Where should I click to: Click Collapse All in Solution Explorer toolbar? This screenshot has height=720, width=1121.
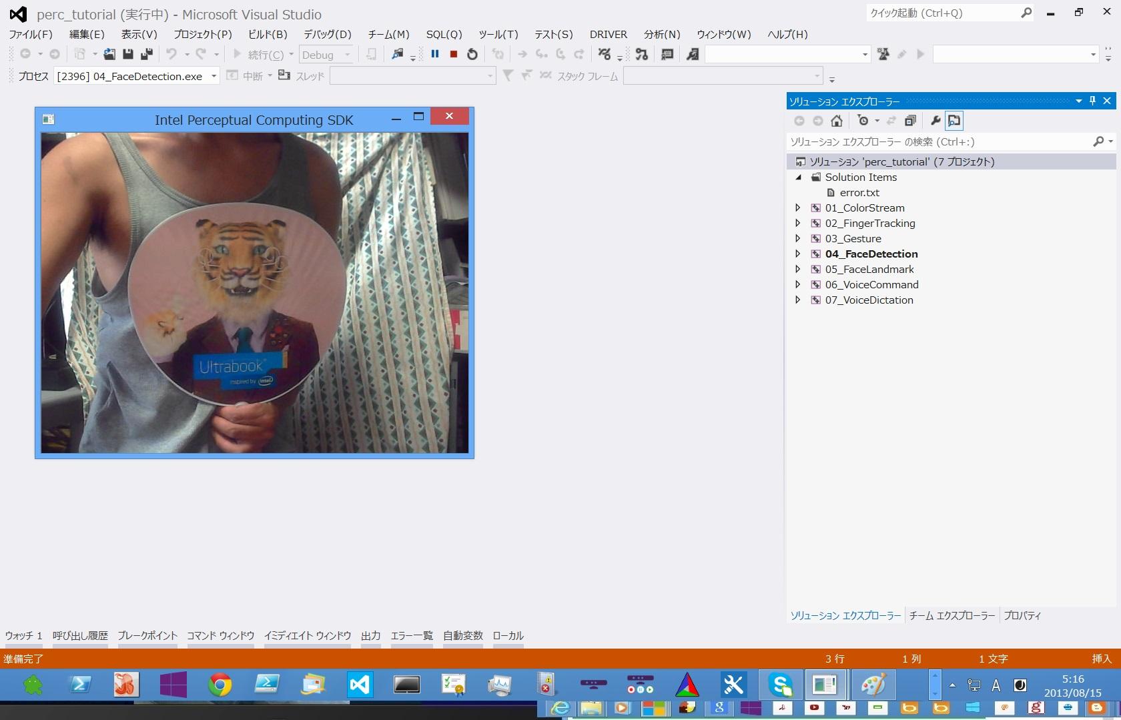[910, 121]
